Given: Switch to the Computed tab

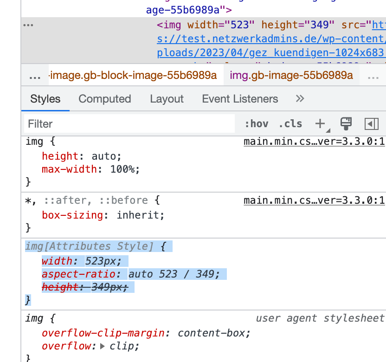Looking at the screenshot, I should point(105,99).
